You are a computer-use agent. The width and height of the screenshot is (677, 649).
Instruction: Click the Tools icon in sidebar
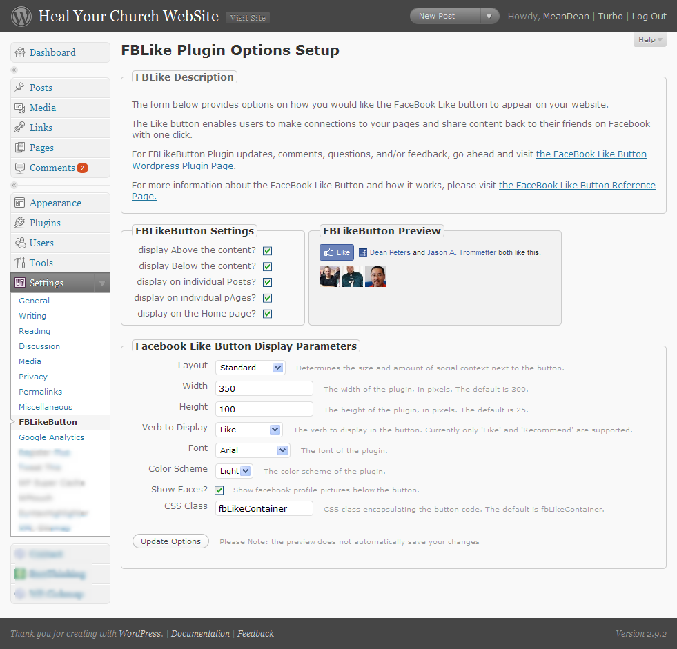pos(20,263)
